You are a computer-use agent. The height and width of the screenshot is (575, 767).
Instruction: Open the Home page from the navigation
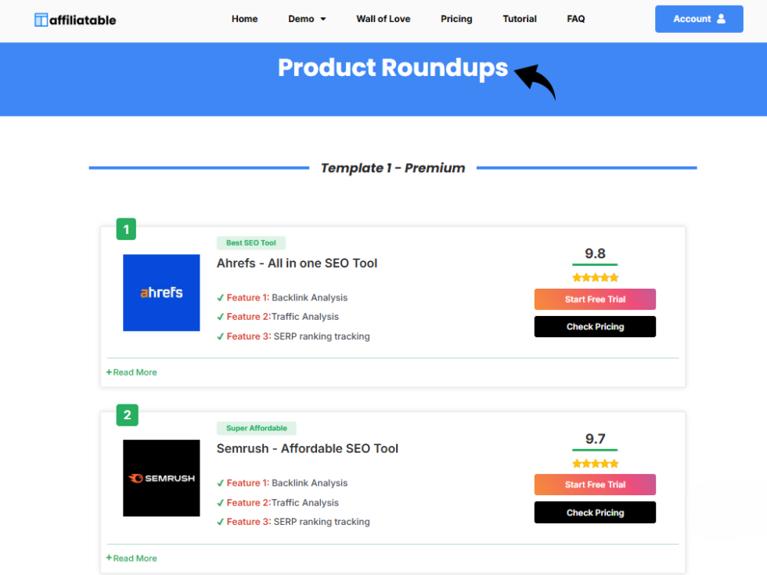click(x=244, y=19)
